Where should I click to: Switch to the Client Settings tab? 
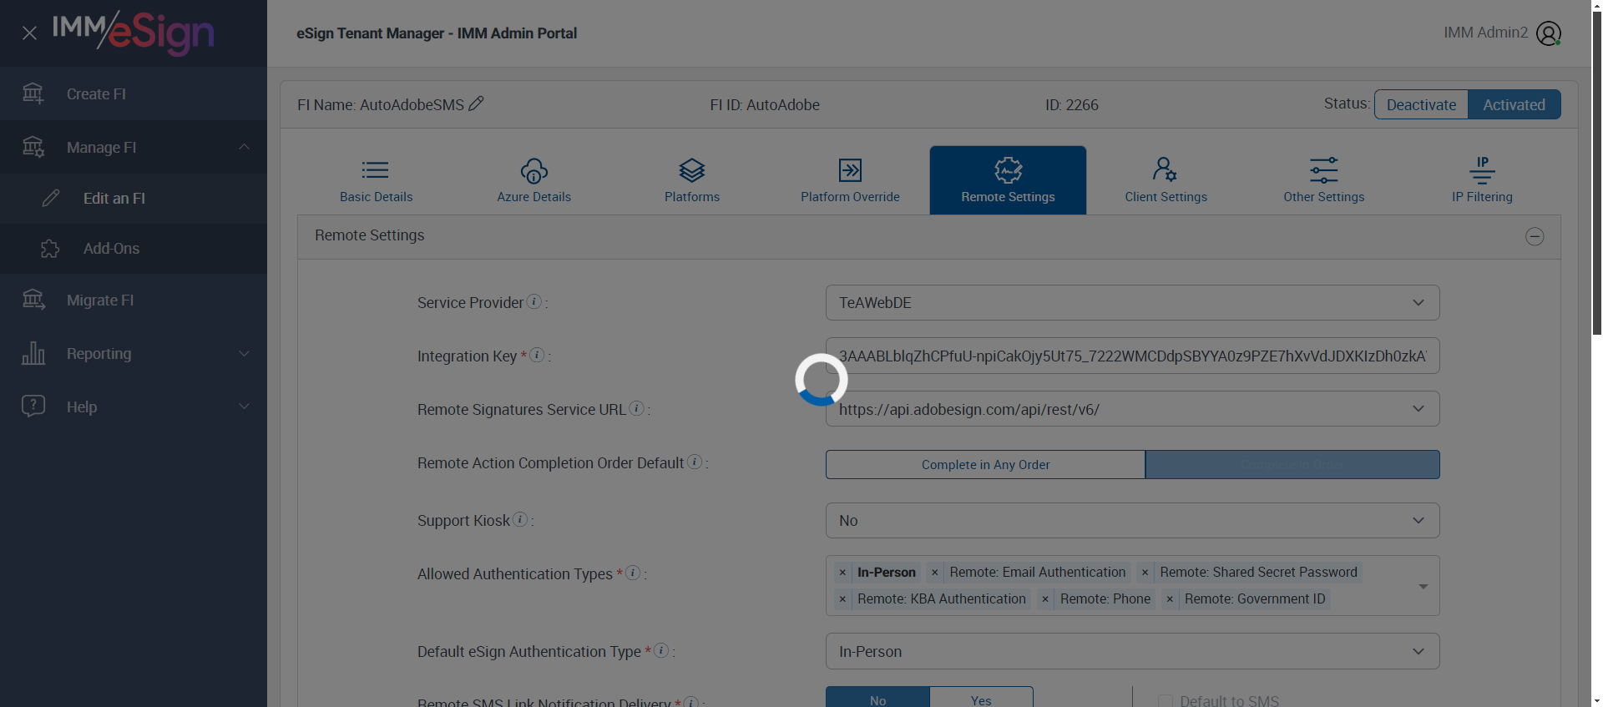coord(1166,180)
